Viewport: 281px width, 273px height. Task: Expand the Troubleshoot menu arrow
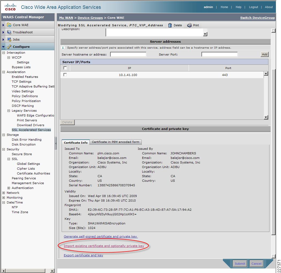pyautogui.click(x=3, y=32)
